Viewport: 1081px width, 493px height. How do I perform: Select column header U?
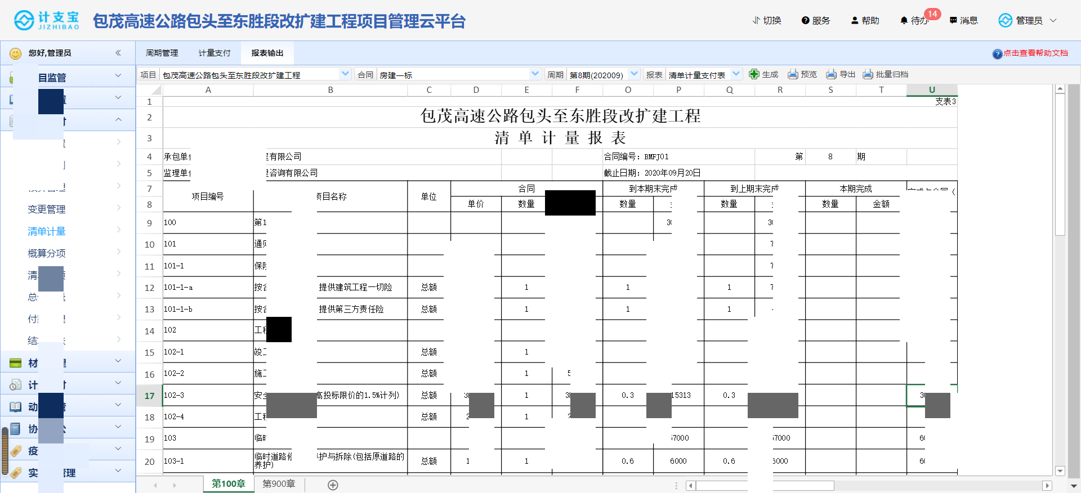click(932, 90)
